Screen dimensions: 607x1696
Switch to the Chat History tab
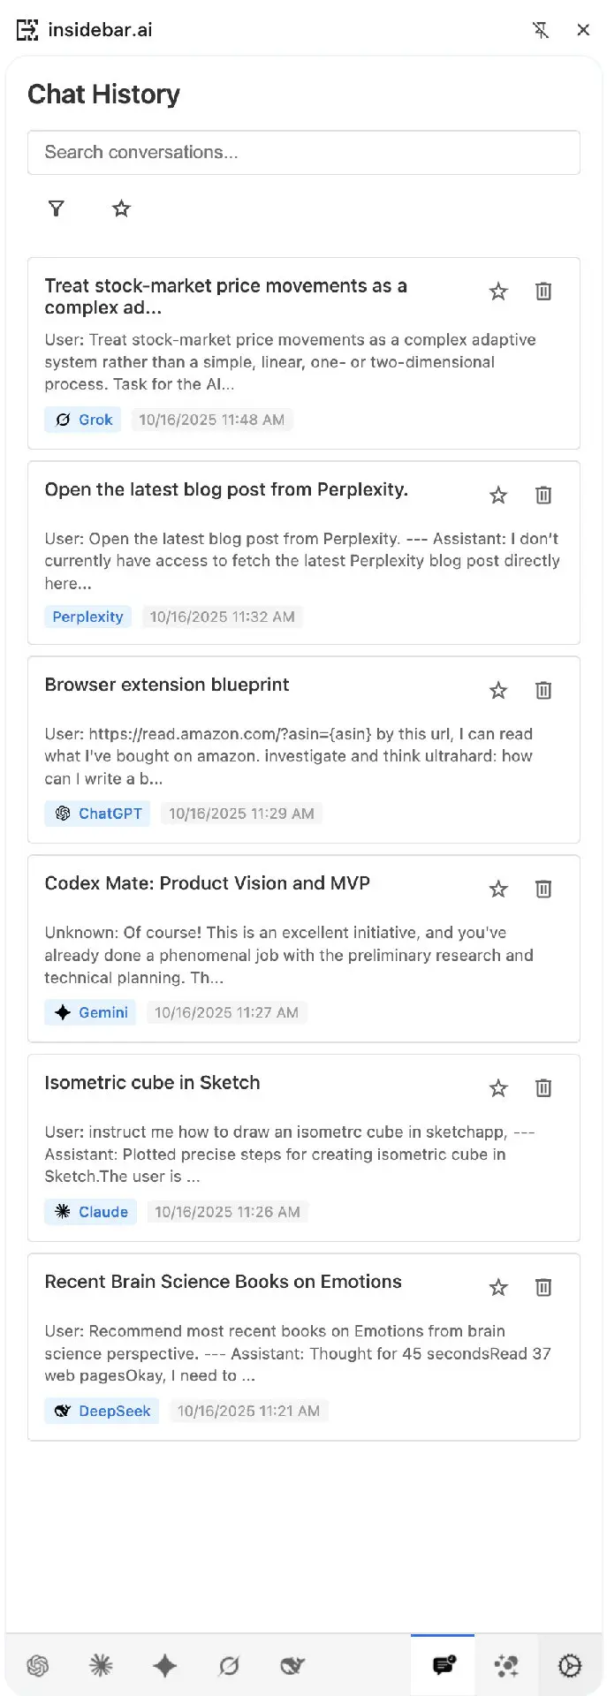(443, 1666)
